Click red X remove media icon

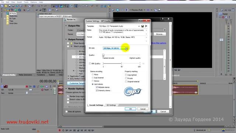(x=24, y=10)
